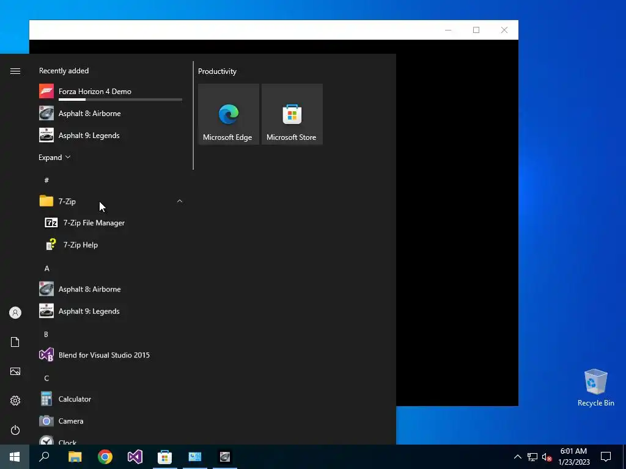
Task: Open the Camera app
Action: [x=111, y=421]
